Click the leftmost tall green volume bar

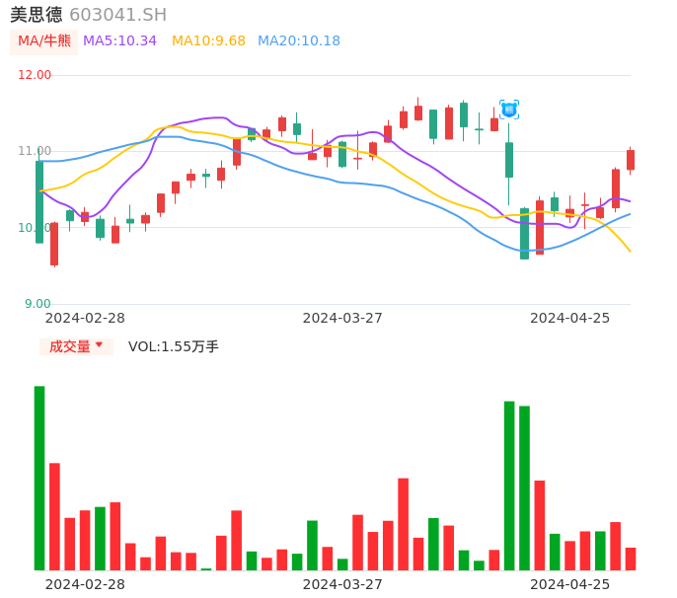[39, 478]
